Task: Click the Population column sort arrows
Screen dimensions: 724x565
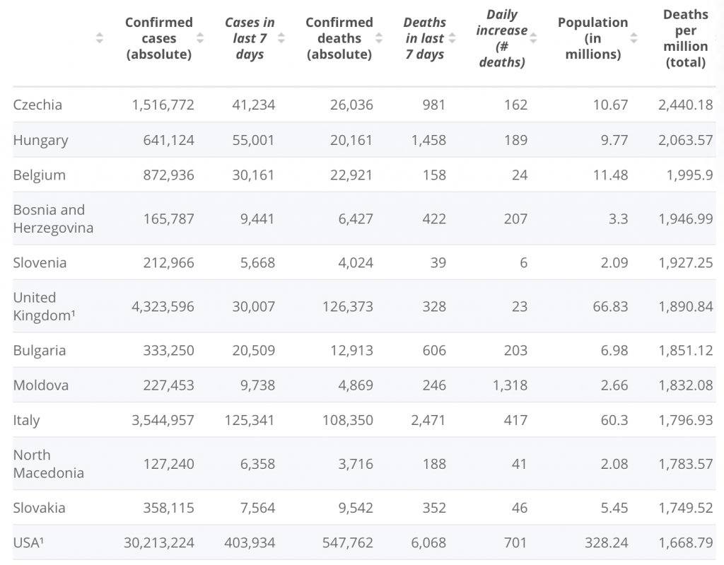Action: (x=633, y=38)
